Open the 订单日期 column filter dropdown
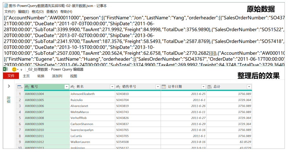 [203, 87]
